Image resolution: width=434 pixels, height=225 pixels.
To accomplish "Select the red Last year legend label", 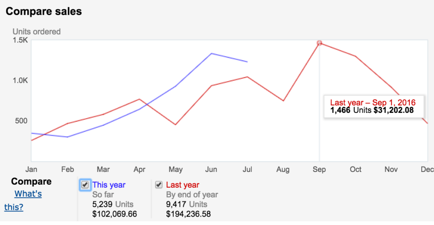I will 182,185.
